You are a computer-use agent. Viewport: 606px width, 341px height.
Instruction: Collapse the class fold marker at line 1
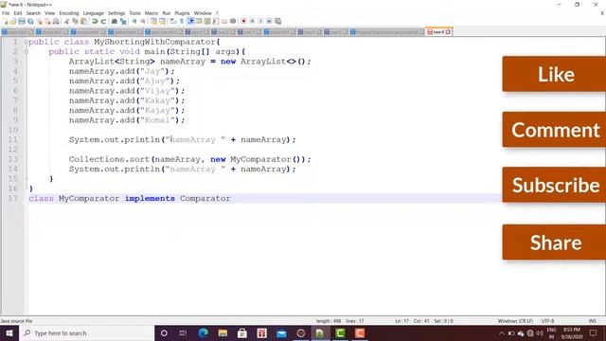pyautogui.click(x=27, y=42)
